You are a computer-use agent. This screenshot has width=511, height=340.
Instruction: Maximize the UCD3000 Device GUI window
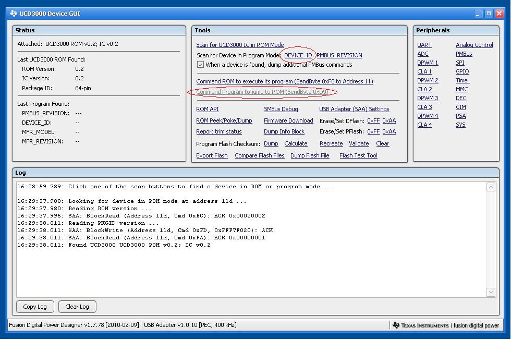[x=489, y=14]
